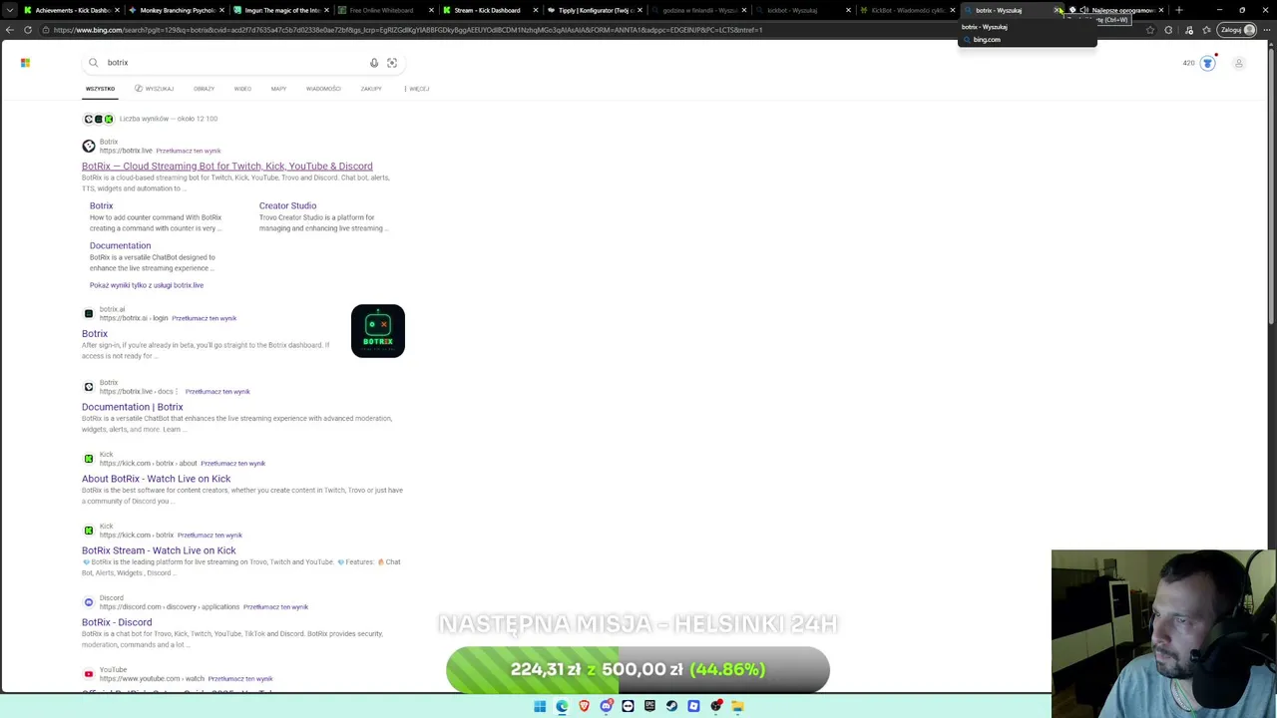Click the browser address bar URL

tap(408, 30)
